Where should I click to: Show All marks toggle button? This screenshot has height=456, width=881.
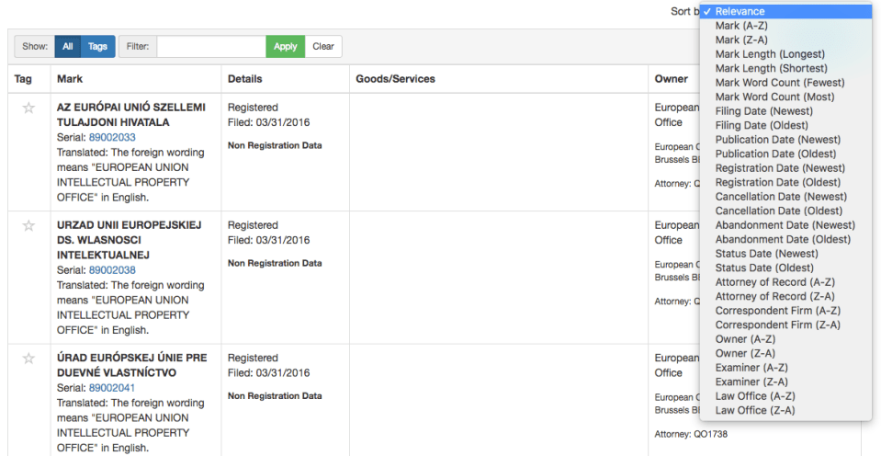68,47
